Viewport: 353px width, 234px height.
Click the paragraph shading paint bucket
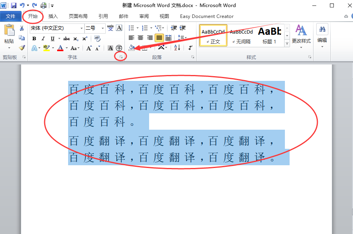point(131,47)
